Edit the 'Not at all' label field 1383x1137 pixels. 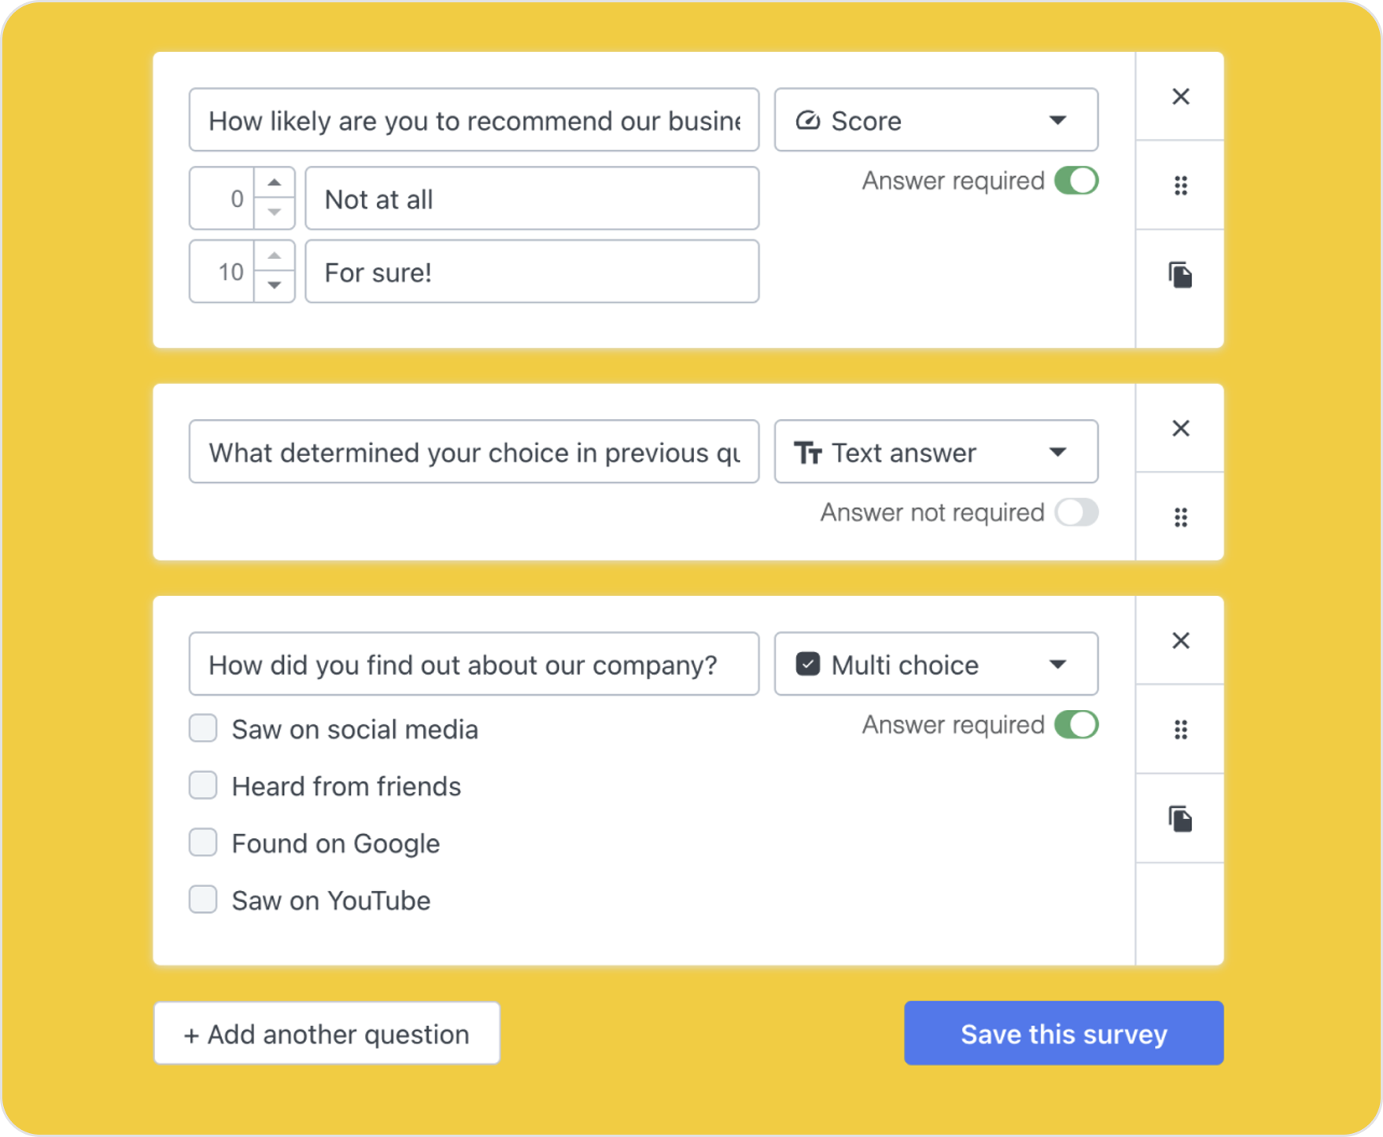[532, 199]
